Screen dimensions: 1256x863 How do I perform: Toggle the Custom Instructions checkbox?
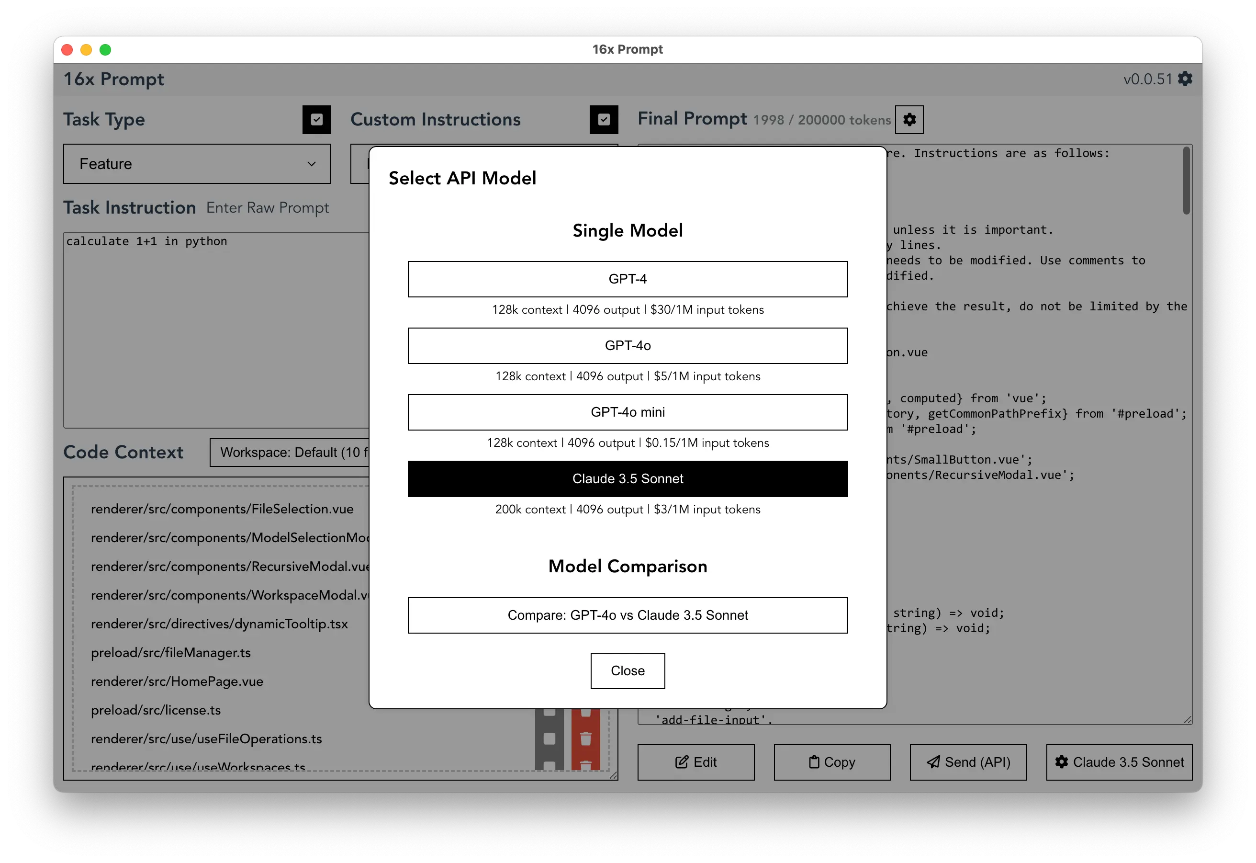[x=604, y=120]
